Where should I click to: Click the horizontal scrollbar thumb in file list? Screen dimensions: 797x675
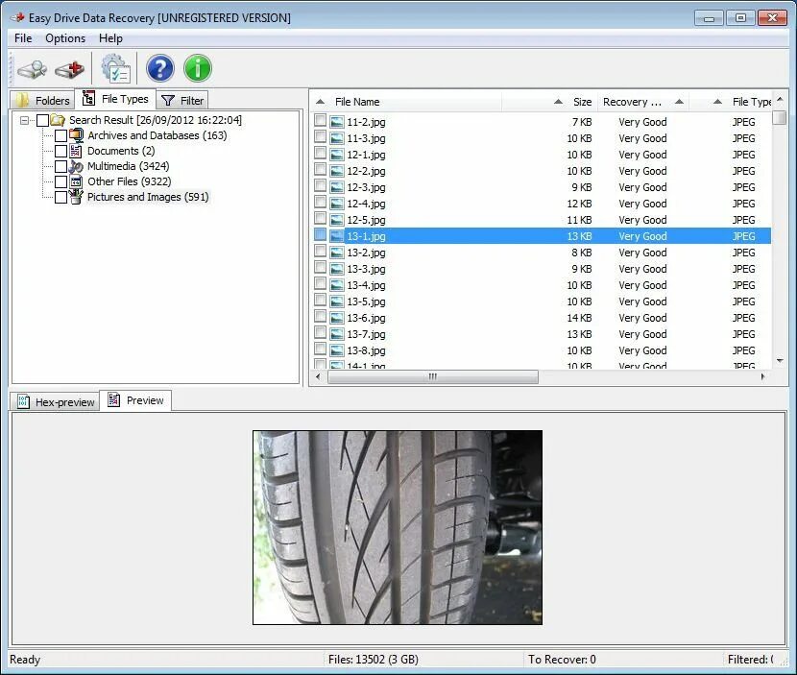tap(433, 376)
